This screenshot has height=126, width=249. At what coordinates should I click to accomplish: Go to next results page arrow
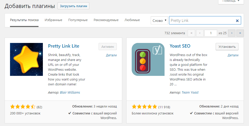point(232,33)
